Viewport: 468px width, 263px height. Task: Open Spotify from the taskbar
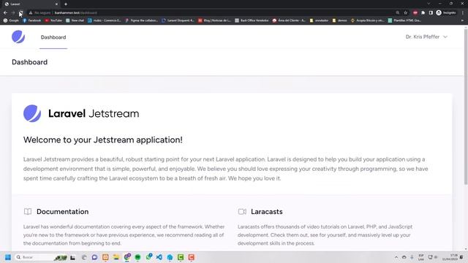tap(137, 257)
